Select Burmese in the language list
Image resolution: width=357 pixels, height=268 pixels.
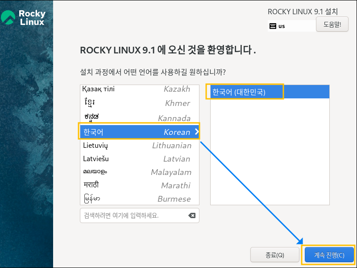140,199
